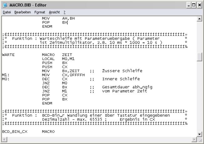
Task: Click the vertical scrollbar up arrow
Action: coord(199,19)
